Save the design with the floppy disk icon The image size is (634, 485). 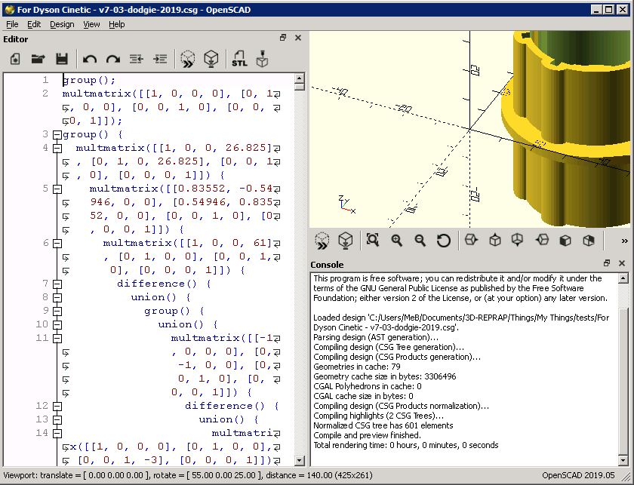(61, 59)
